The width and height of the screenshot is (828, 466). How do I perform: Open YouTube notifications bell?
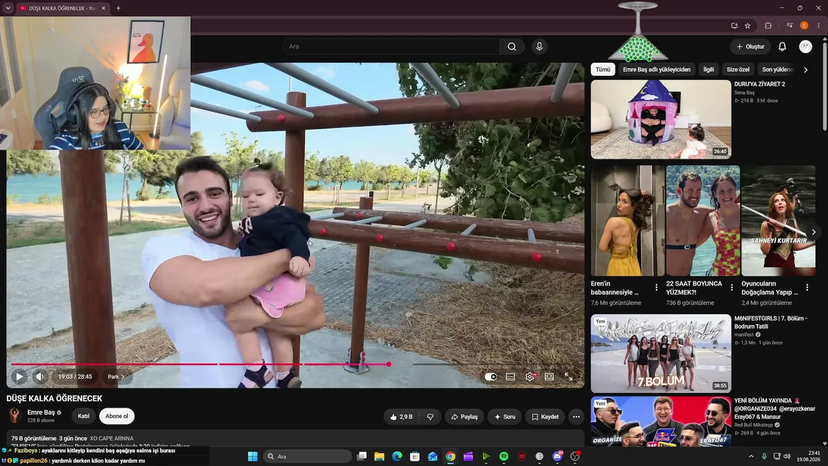click(782, 47)
